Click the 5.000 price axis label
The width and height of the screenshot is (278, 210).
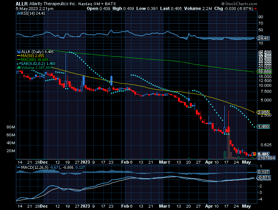[x=266, y=100]
